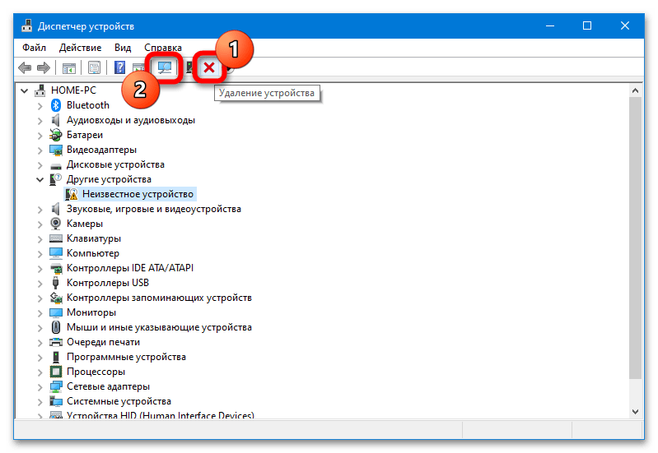Click the battery icon next to Батареи

point(55,135)
